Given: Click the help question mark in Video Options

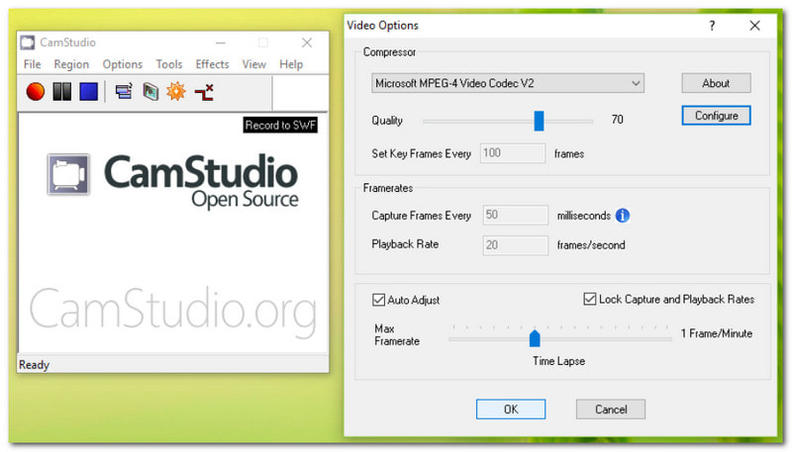Looking at the screenshot, I should [712, 26].
